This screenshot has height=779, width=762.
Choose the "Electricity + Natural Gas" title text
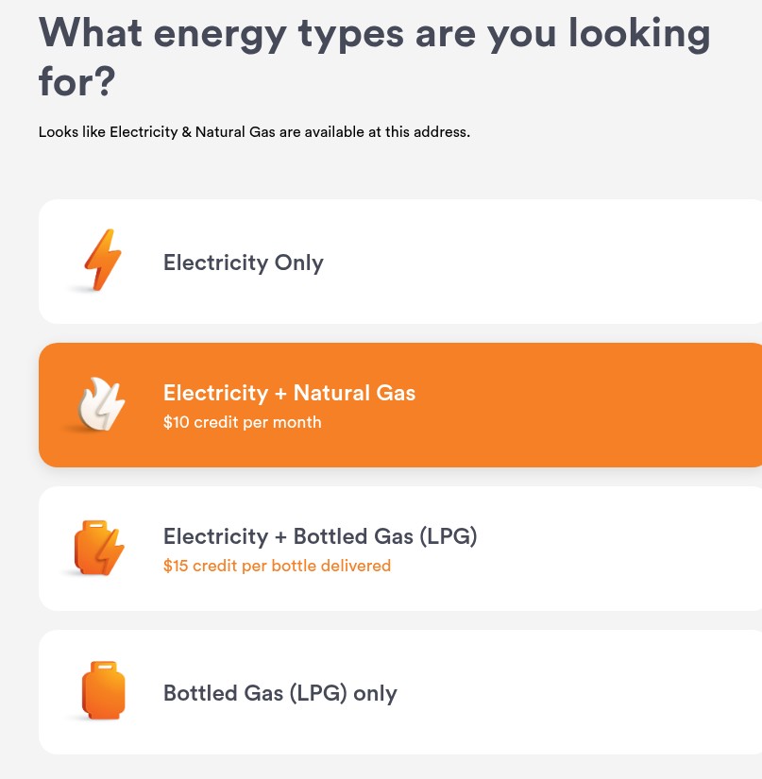click(x=289, y=393)
